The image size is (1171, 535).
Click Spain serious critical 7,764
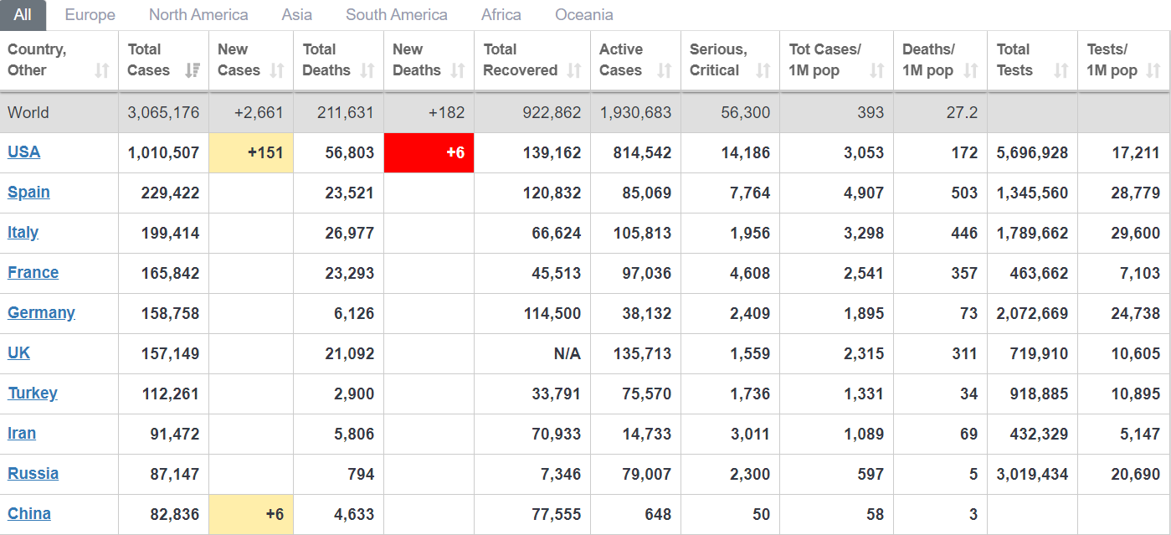click(x=750, y=193)
